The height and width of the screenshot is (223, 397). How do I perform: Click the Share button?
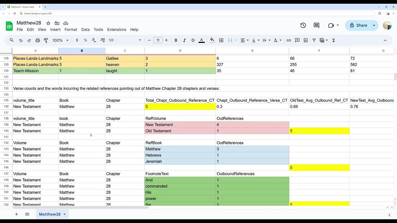click(x=358, y=25)
